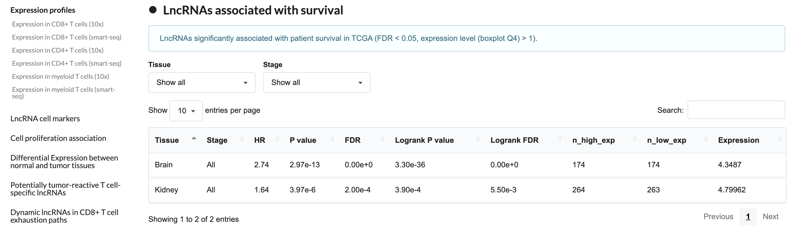This screenshot has height=236, width=795.
Task: Sort by Logrank P value icon
Action: tap(478, 139)
